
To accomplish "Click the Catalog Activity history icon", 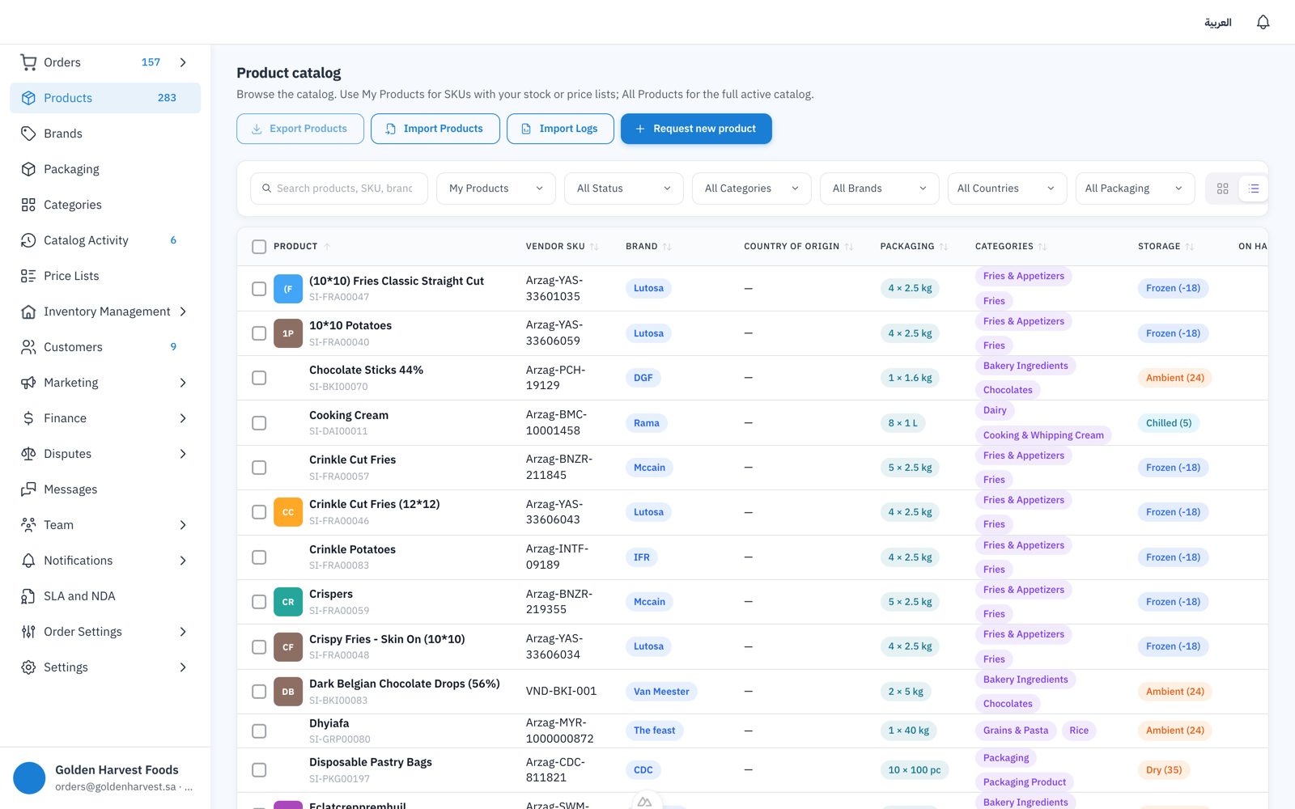I will point(28,240).
